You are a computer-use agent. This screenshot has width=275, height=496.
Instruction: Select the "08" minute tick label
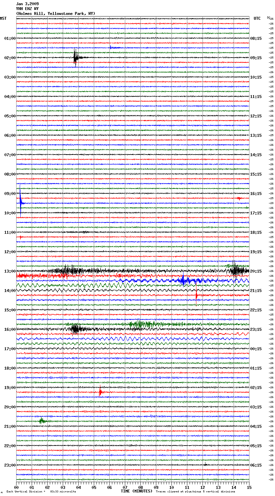[x=140, y=487]
